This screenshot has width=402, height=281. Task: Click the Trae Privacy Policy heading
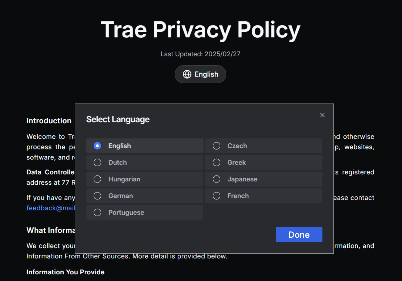tap(200, 29)
